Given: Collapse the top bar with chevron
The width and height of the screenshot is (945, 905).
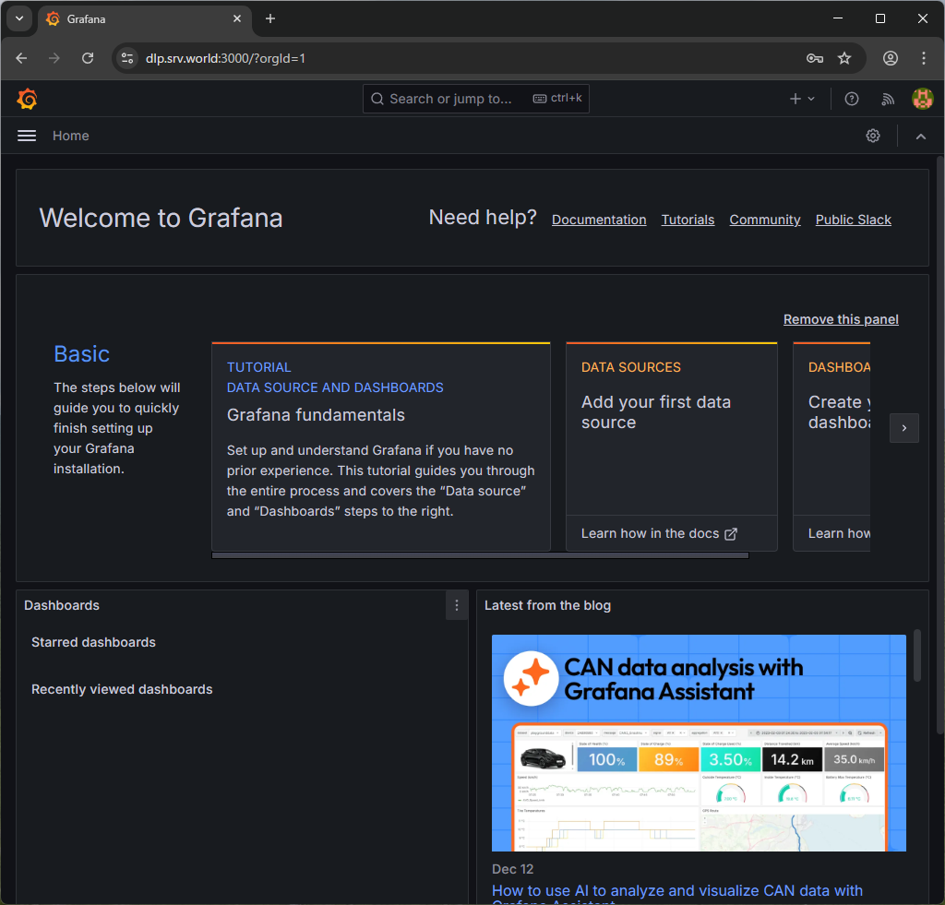Looking at the screenshot, I should (920, 136).
